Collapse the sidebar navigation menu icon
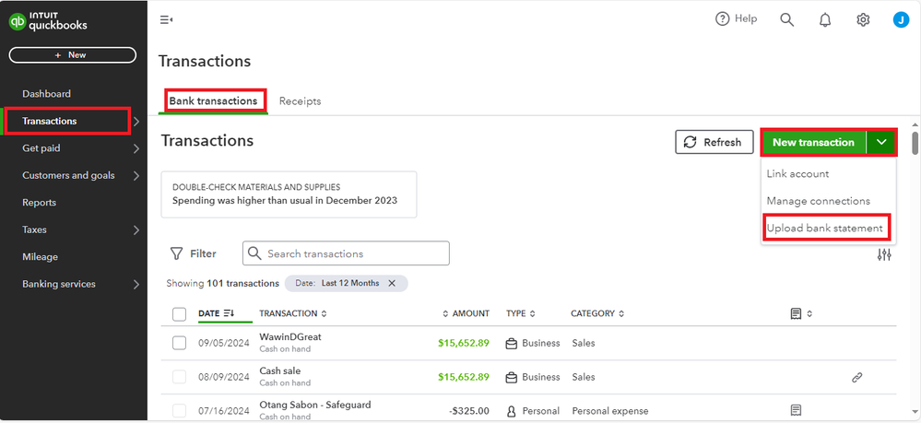This screenshot has height=423, width=921. coord(166,20)
